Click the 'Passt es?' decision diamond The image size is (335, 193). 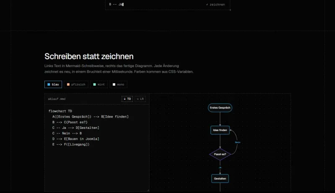click(220, 154)
